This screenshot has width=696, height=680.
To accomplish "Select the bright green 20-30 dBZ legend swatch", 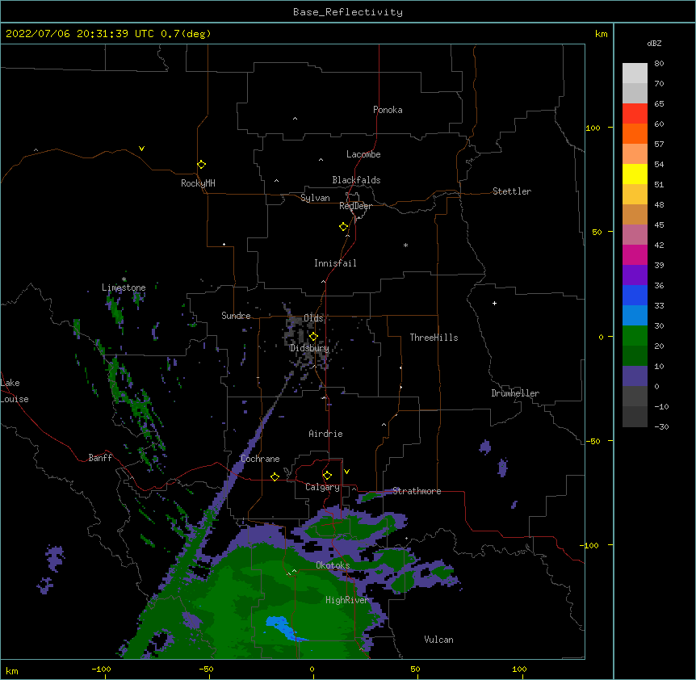I will tap(635, 336).
